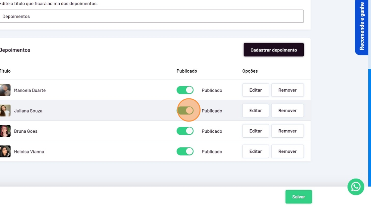Open editor for Bruna Goes testimonial

255,131
